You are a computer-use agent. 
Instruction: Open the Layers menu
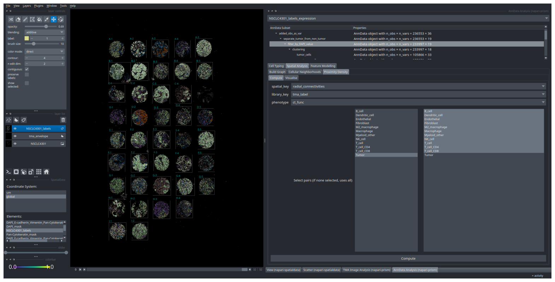click(x=27, y=6)
